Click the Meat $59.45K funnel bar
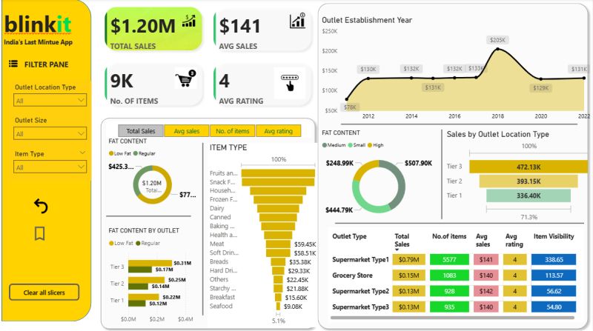This screenshot has height=331, width=593. [278, 244]
